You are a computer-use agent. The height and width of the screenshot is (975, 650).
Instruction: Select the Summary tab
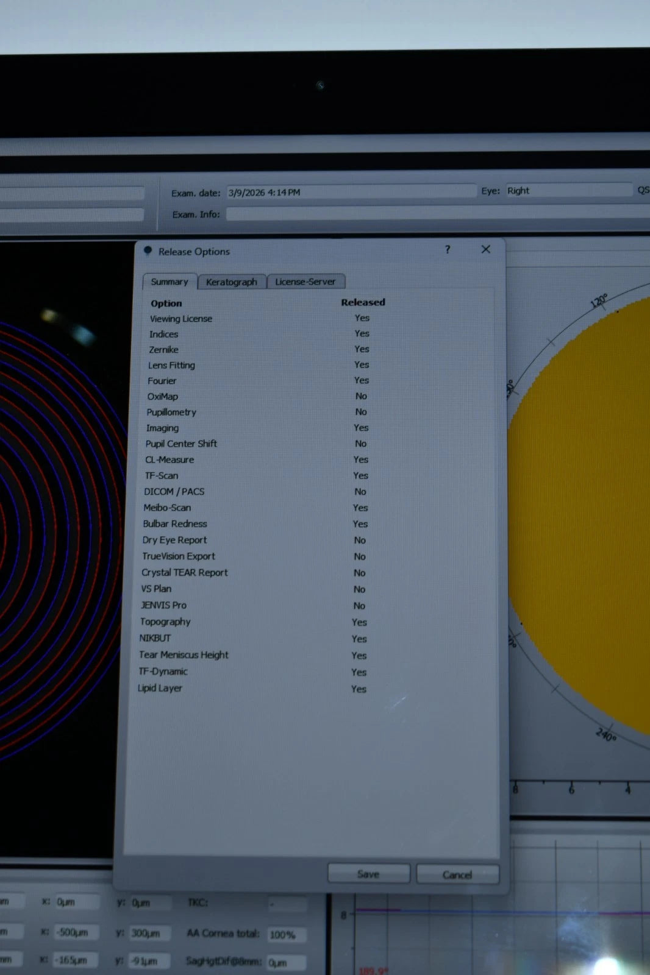(170, 282)
